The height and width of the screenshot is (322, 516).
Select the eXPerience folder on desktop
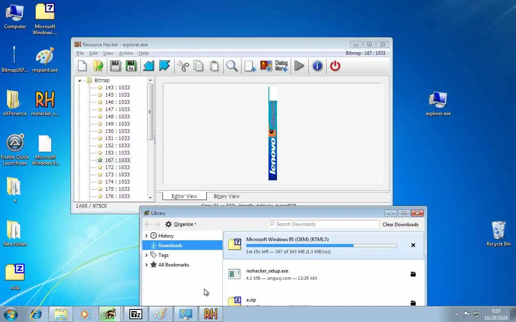(15, 103)
